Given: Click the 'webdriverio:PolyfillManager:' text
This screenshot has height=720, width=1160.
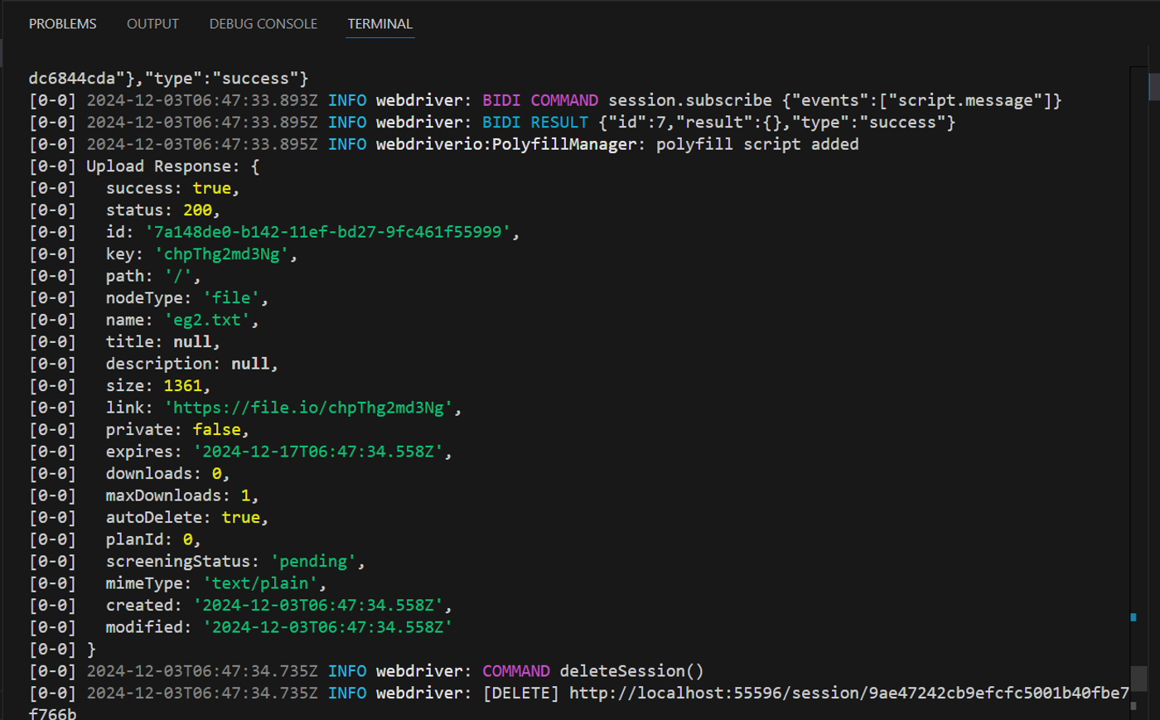Looking at the screenshot, I should (x=510, y=144).
